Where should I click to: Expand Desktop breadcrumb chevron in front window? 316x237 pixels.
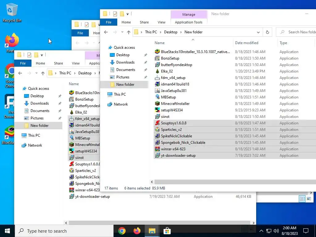coord(181,32)
